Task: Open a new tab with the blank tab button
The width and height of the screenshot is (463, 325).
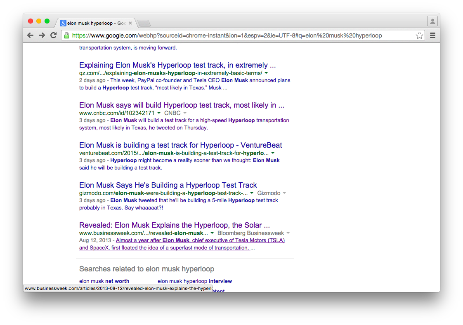Action: [x=144, y=23]
